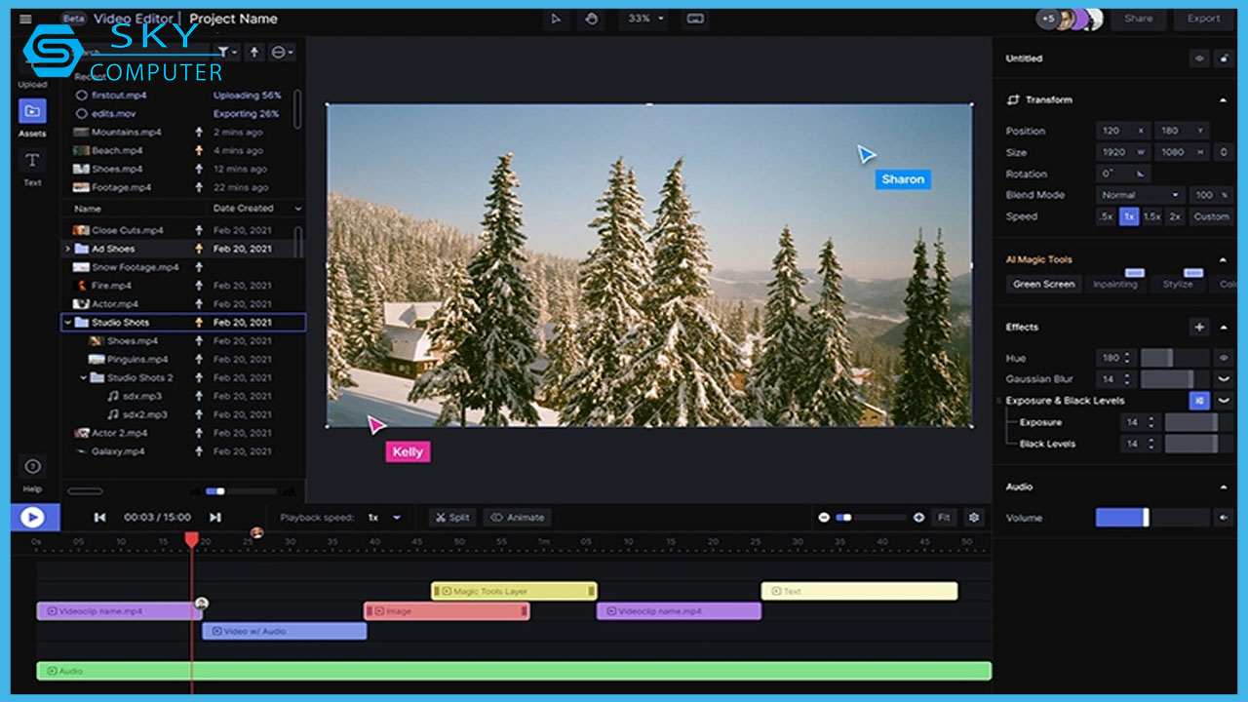The width and height of the screenshot is (1248, 702).
Task: Open the zoom percentage dropdown
Action: click(x=646, y=19)
